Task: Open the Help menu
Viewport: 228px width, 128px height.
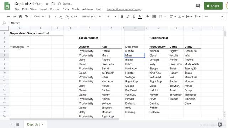Action: pyautogui.click(x=99, y=9)
